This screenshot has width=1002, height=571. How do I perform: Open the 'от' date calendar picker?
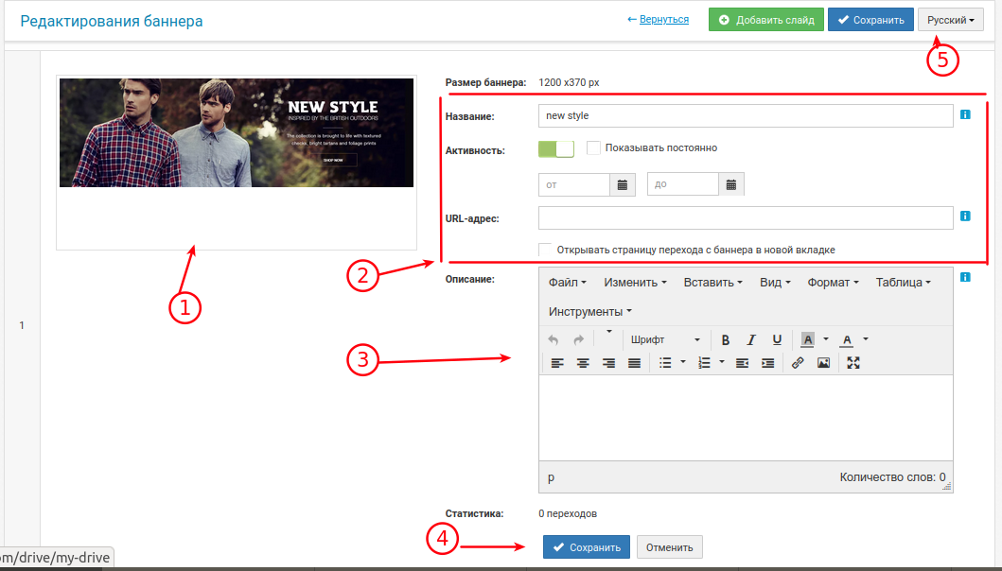coord(623,184)
